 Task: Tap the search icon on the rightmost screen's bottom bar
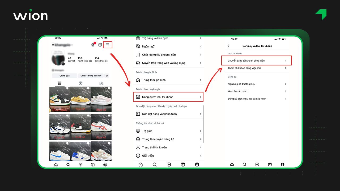(x=245, y=164)
